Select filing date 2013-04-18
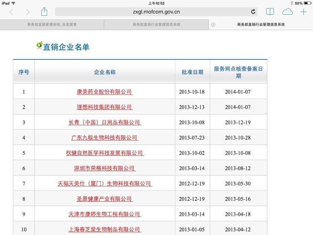 (x=238, y=214)
